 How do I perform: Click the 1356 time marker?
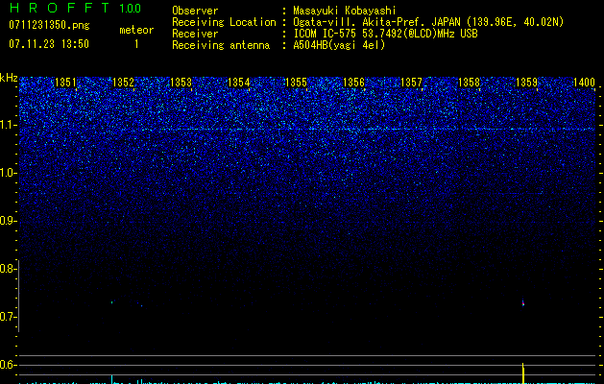(x=353, y=83)
